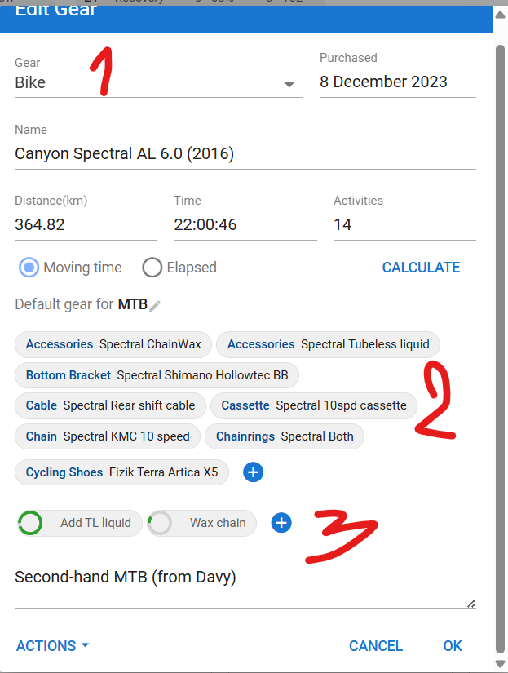Click into the Name text field
Screen dimensions: 508x673
(245, 154)
